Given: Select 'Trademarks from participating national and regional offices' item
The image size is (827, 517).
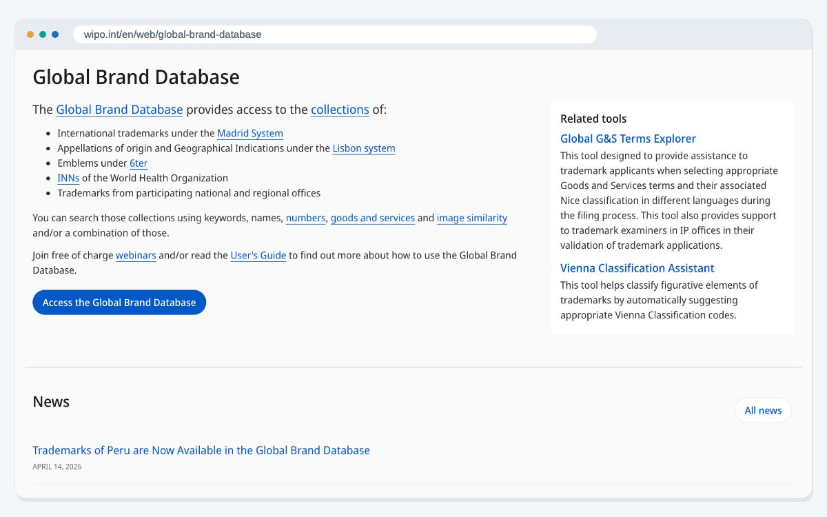Looking at the screenshot, I should tap(189, 193).
